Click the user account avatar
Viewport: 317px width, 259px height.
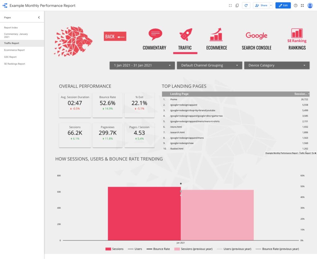click(x=310, y=6)
